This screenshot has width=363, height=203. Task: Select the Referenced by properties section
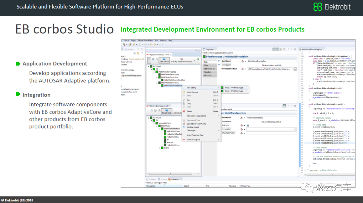pyautogui.click(x=210, y=69)
